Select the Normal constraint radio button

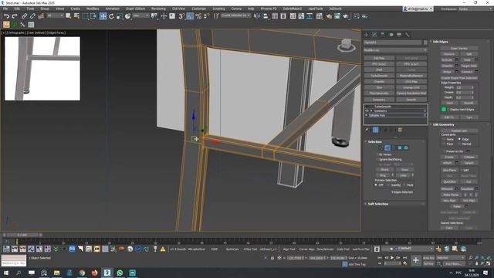pyautogui.click(x=459, y=144)
